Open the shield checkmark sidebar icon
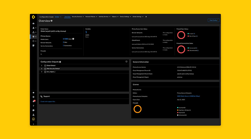Screen dimensions: 251x139 [33, 37]
